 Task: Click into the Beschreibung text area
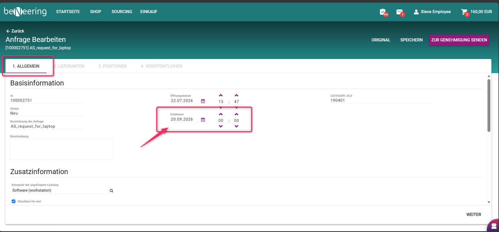(x=62, y=149)
